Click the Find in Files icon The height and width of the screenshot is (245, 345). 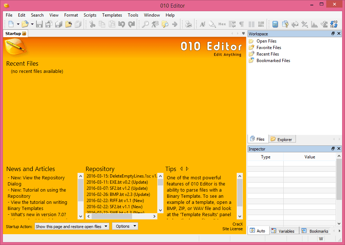pos(165,24)
